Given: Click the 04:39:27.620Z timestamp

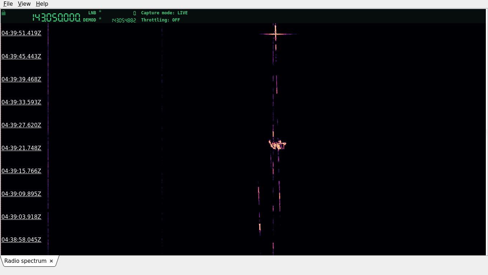Looking at the screenshot, I should (x=21, y=125).
